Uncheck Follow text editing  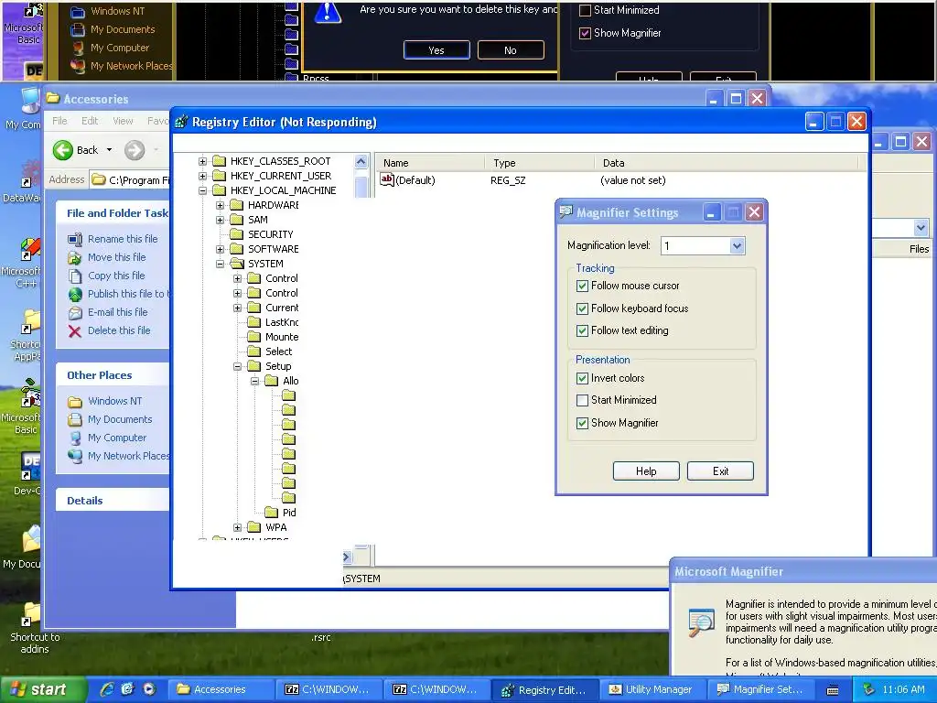point(582,330)
